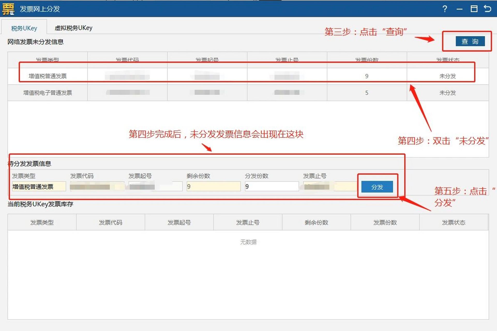
Task: Click the 无数据 placeholder text
Action: (248, 242)
